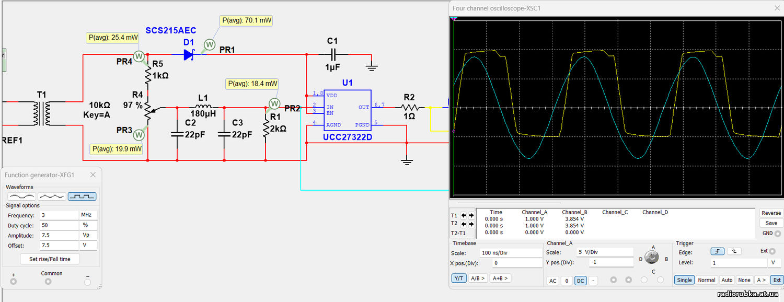The height and width of the screenshot is (302, 784).
Task: Click Channel_A Scale 5 V/Div field
Action: click(x=605, y=252)
